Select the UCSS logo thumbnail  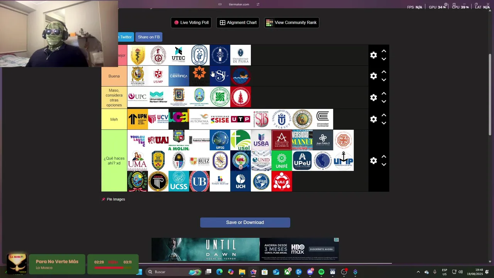click(179, 181)
